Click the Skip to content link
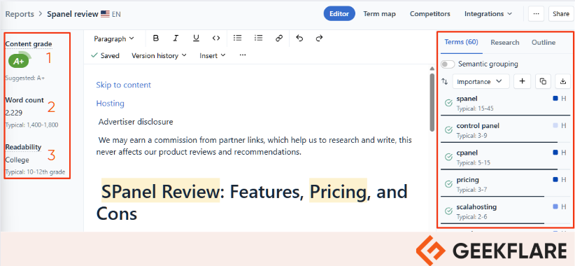 [x=124, y=85]
